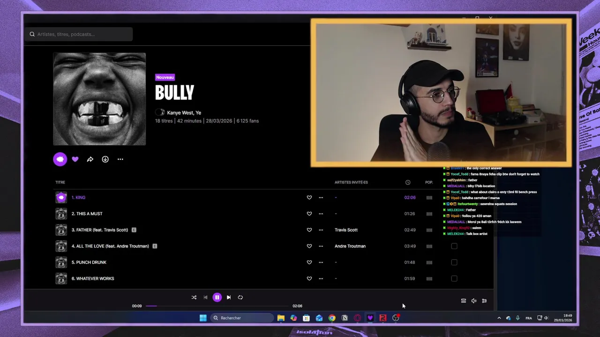Open the three-dot menu for FATHER
The height and width of the screenshot is (337, 600).
pyautogui.click(x=321, y=230)
